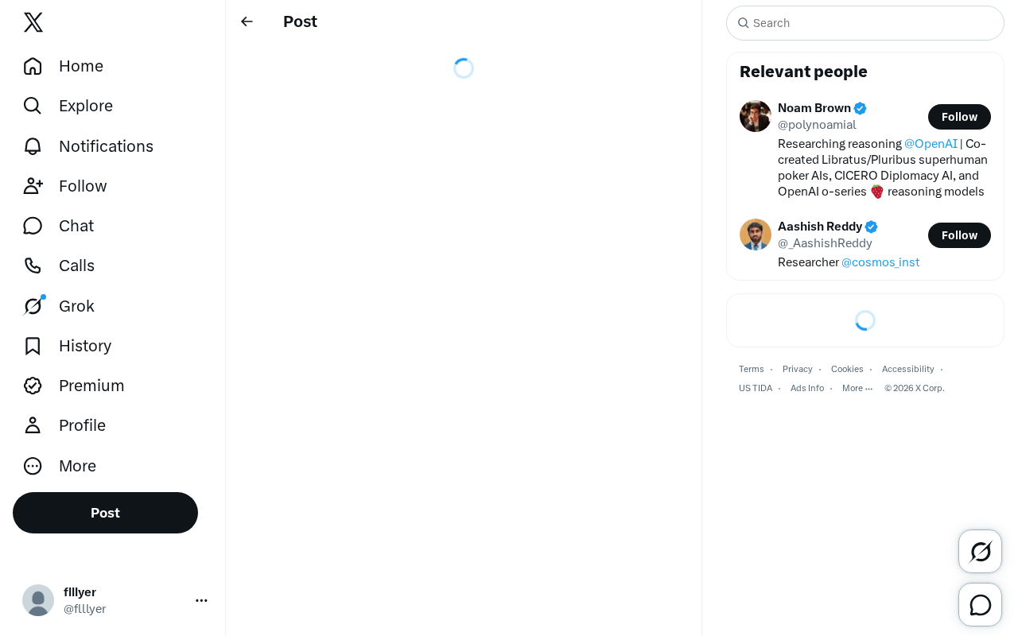Open Explore in sidebar

(68, 106)
